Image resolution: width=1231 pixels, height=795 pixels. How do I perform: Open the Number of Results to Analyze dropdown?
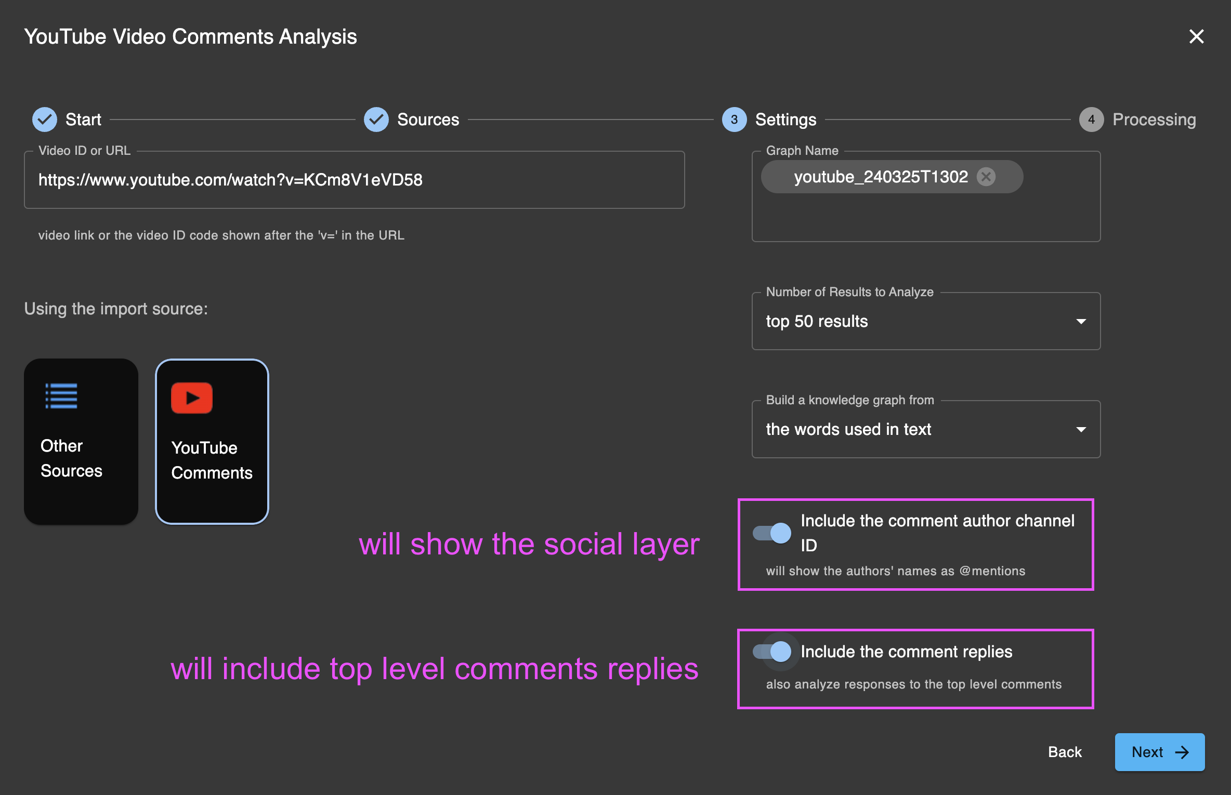point(926,321)
